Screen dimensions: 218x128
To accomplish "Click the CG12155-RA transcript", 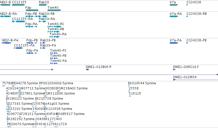I will [19, 21].
